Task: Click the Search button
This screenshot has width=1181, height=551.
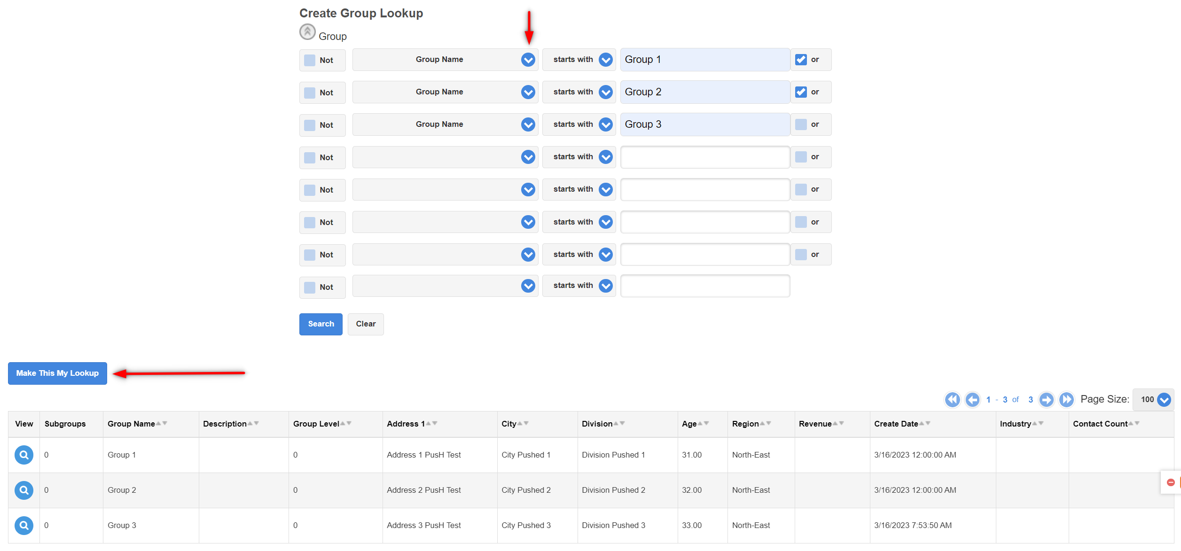Action: point(321,324)
